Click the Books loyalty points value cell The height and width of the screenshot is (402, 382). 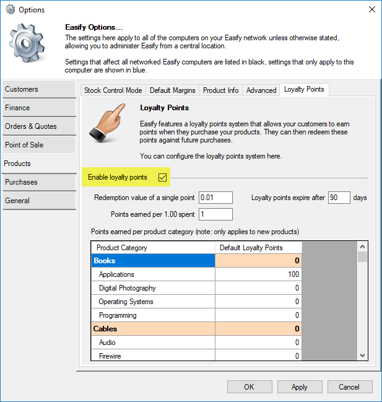(x=258, y=261)
